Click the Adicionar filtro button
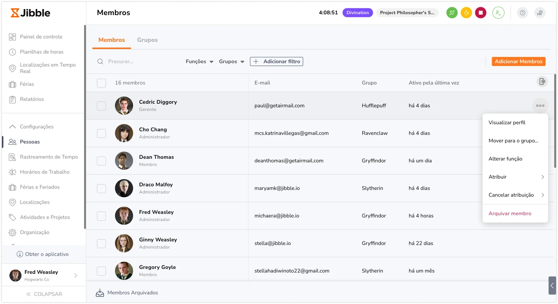Screen dimensions: 558x304 tap(276, 61)
